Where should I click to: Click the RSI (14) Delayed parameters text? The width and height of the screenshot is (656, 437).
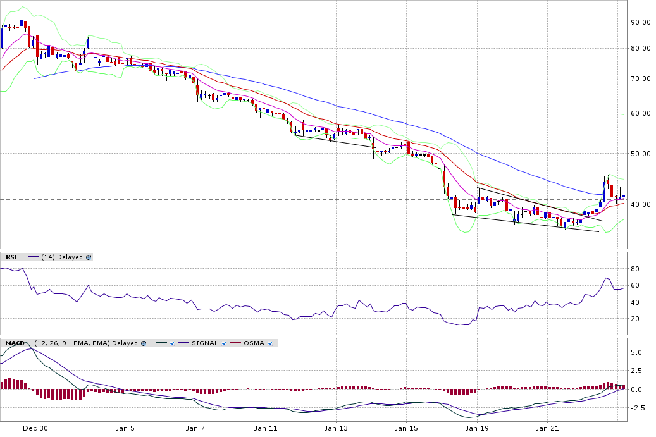click(x=62, y=257)
